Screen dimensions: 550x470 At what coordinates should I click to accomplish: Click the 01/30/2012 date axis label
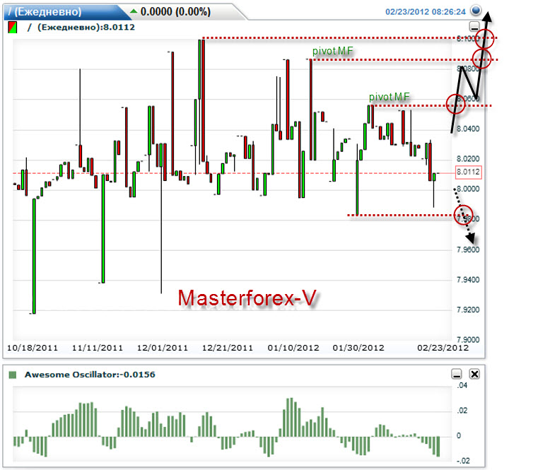point(358,348)
